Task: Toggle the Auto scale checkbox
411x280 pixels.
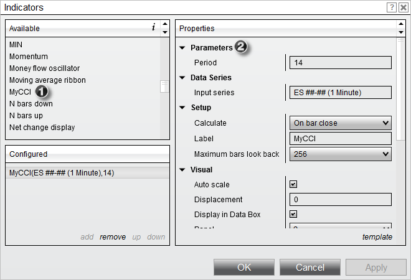Action: click(293, 185)
